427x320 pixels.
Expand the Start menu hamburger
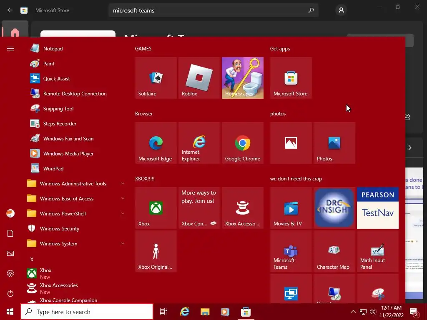pos(10,49)
